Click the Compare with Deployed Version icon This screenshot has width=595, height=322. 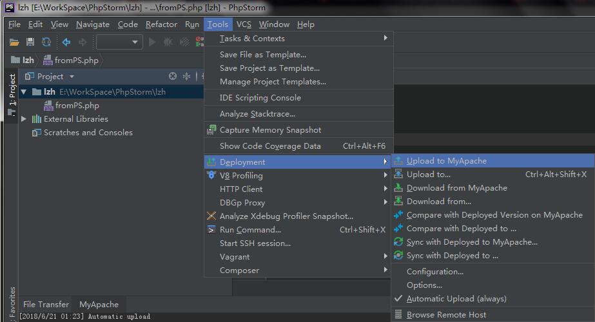tap(398, 214)
